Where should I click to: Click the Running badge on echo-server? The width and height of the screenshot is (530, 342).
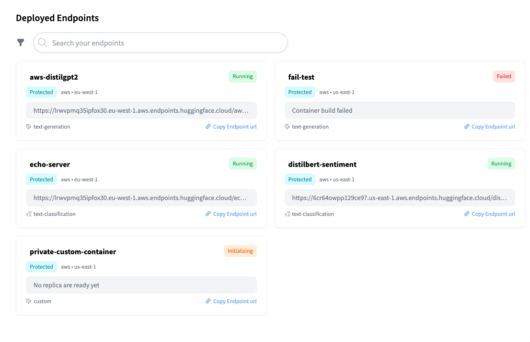tap(242, 163)
